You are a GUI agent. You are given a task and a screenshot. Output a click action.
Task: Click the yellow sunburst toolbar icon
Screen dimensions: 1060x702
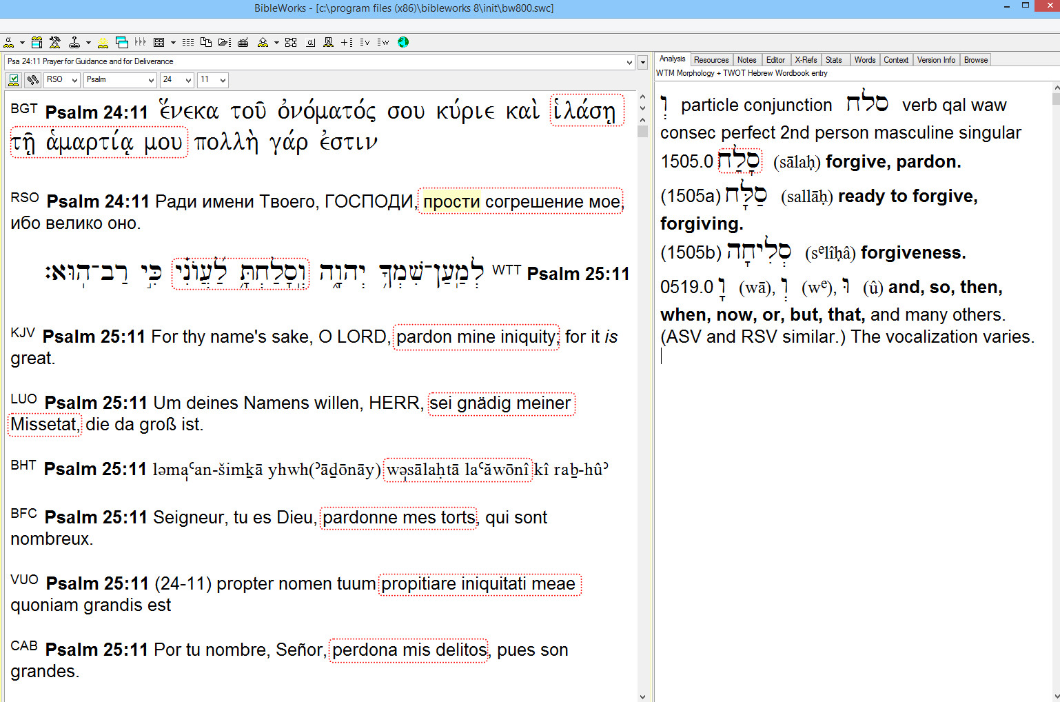pos(103,42)
